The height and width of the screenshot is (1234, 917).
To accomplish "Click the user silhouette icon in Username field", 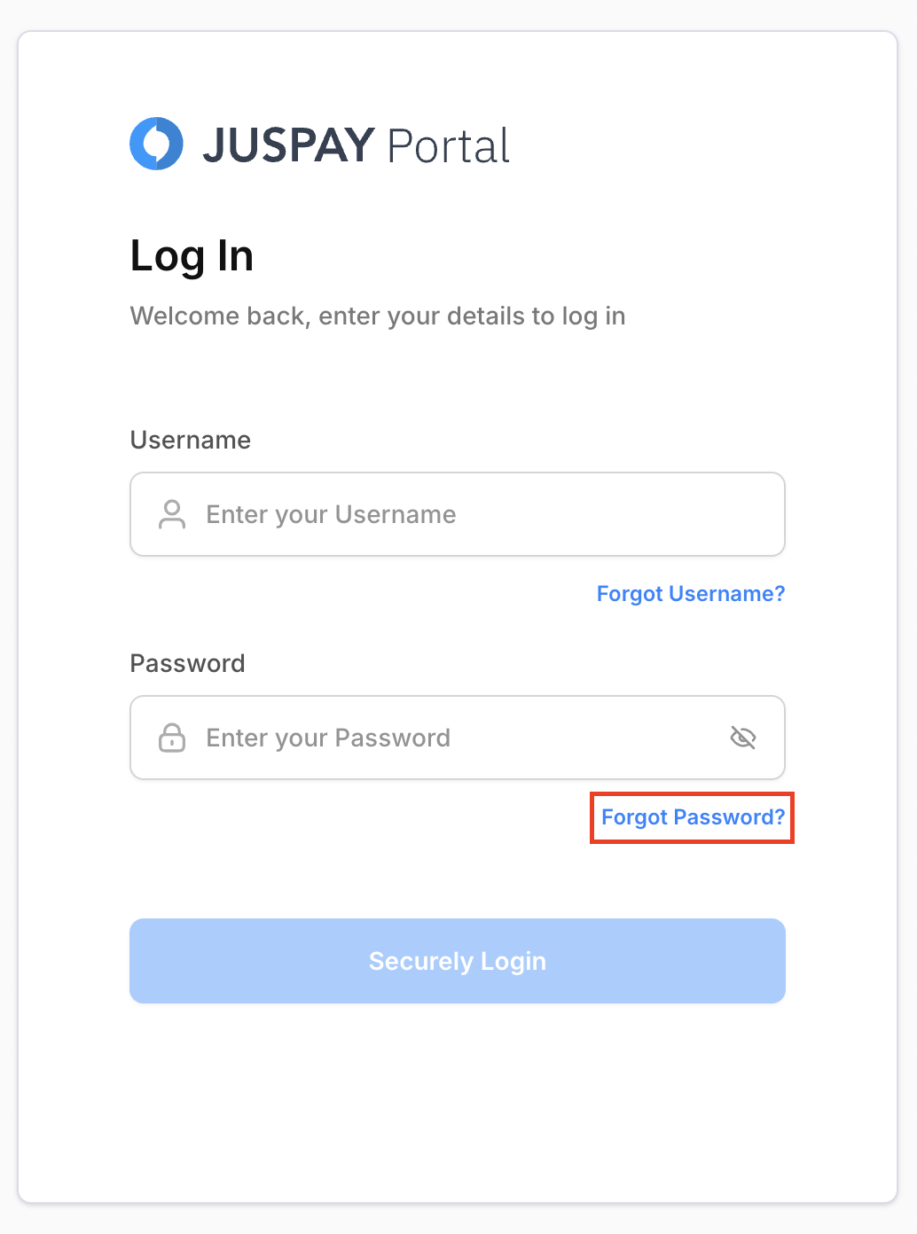I will 172,514.
